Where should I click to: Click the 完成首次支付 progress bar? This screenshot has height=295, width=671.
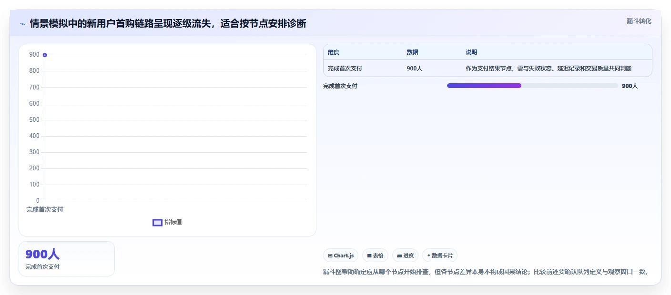[x=532, y=86]
